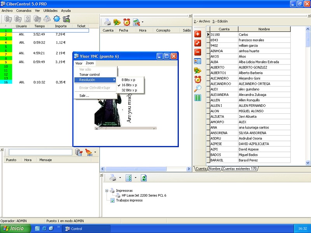Select 32 Bits x p resolution option
The height and width of the screenshot is (233, 311).
click(x=129, y=90)
